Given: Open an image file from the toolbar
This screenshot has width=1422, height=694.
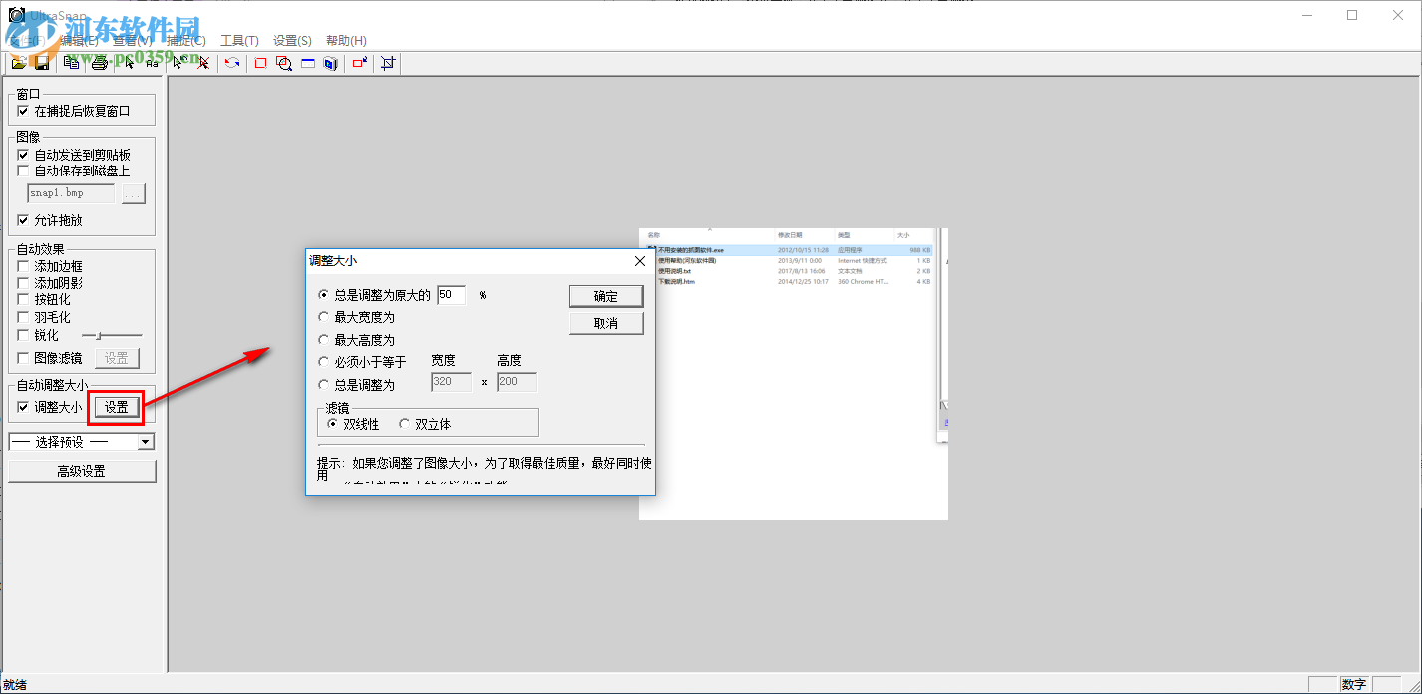Looking at the screenshot, I should point(20,61).
